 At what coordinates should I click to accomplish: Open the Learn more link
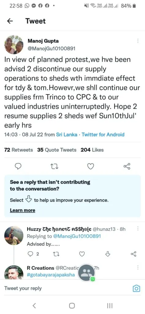[22, 210]
